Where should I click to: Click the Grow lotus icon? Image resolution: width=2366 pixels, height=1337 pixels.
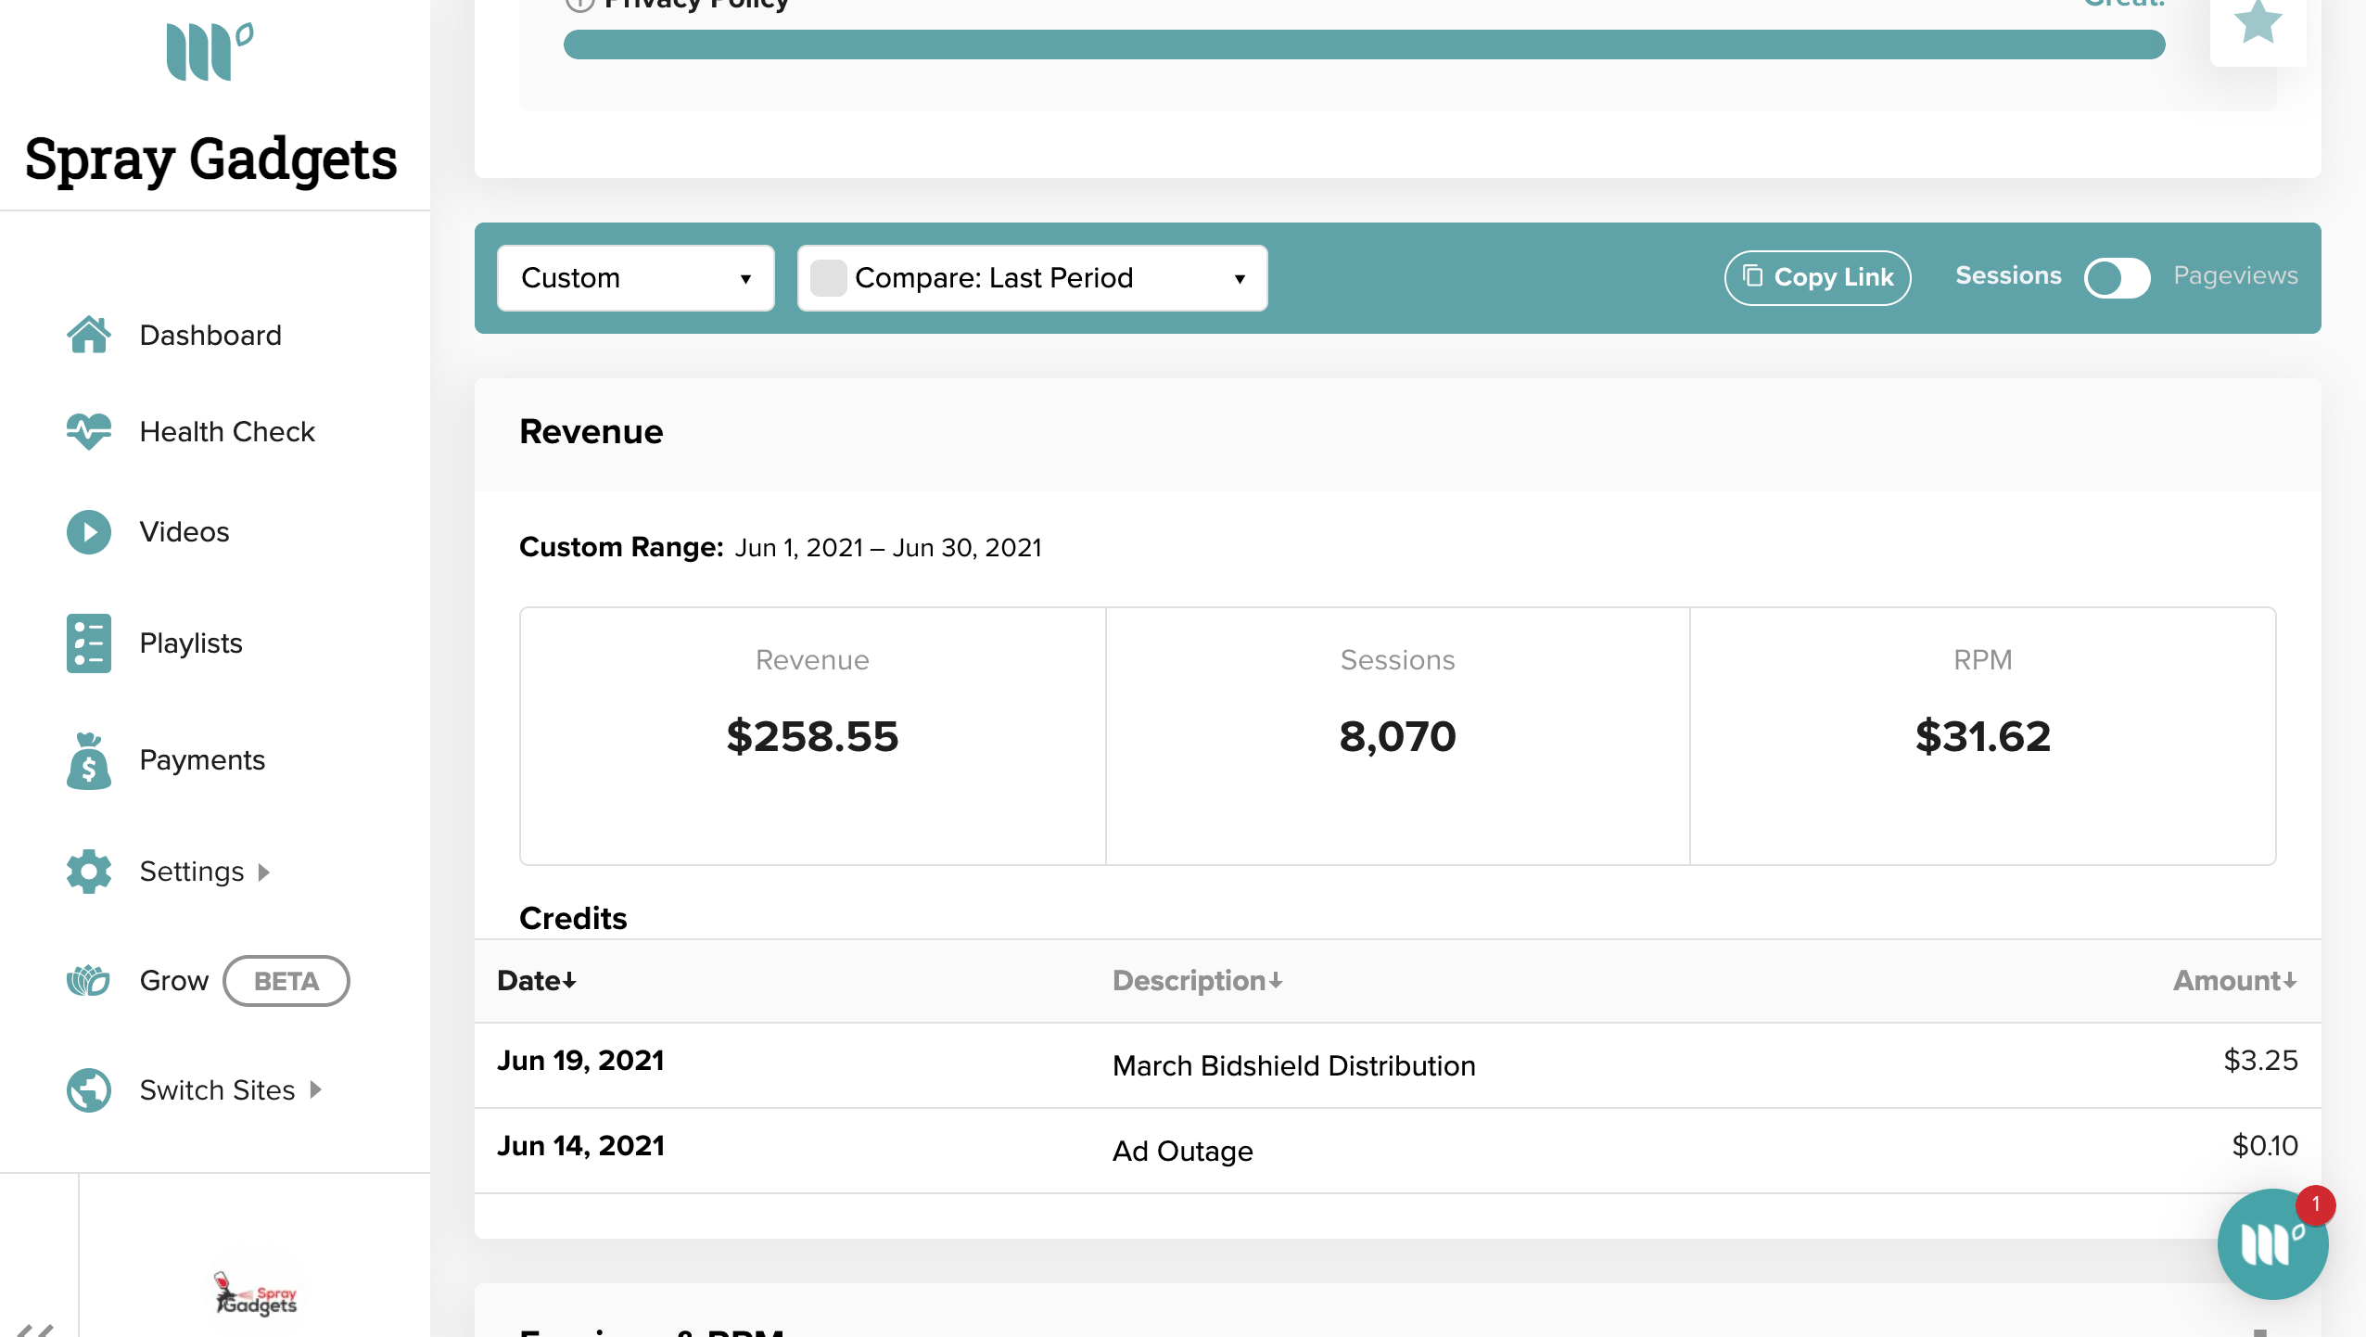pos(88,980)
